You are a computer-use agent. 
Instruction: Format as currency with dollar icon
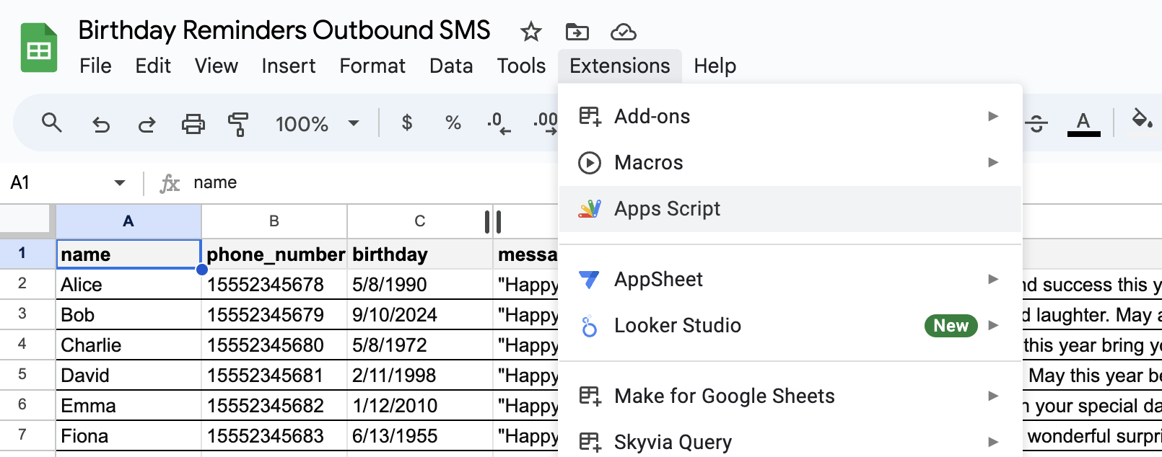coord(407,123)
